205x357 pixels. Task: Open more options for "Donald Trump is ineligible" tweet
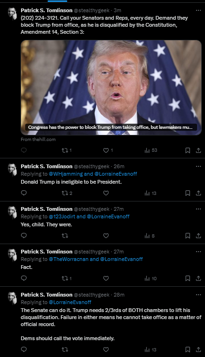(x=198, y=166)
